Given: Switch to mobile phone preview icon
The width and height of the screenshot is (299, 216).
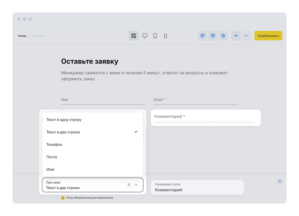Looking at the screenshot, I should click(165, 36).
